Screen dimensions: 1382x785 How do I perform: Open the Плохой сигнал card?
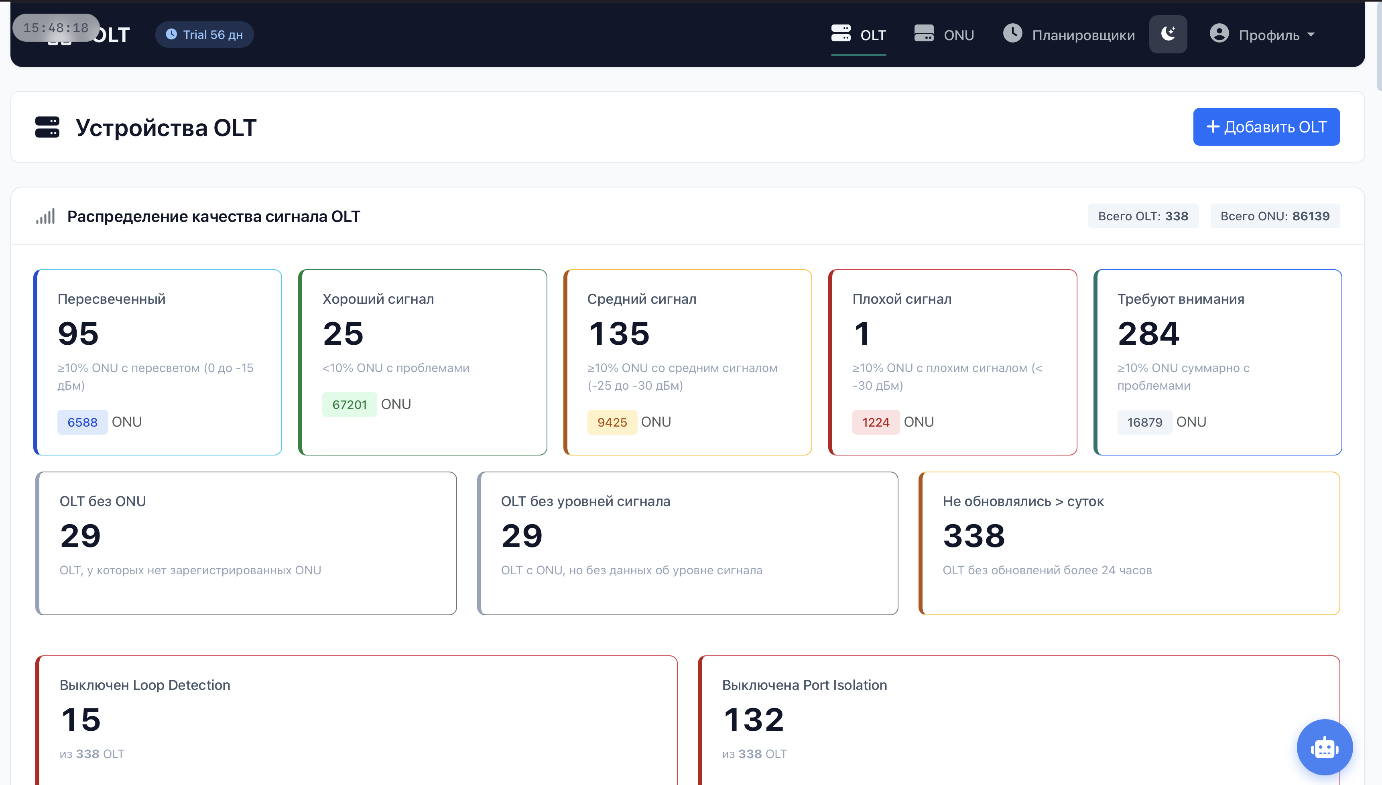click(952, 362)
